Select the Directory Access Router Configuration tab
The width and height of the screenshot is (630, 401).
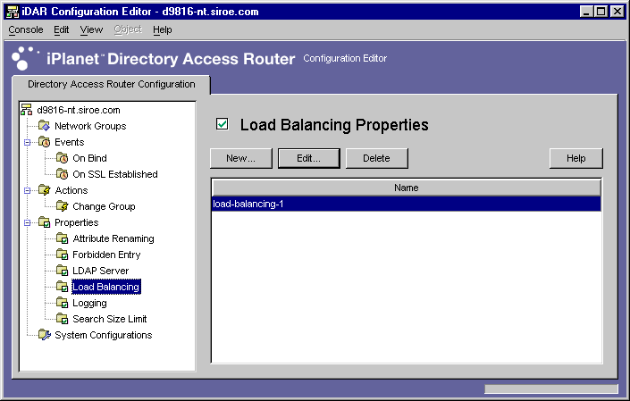(x=112, y=84)
